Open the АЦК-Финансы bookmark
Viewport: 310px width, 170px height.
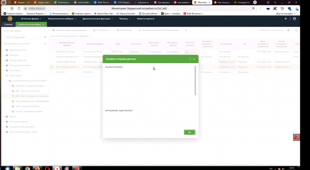coord(194,13)
